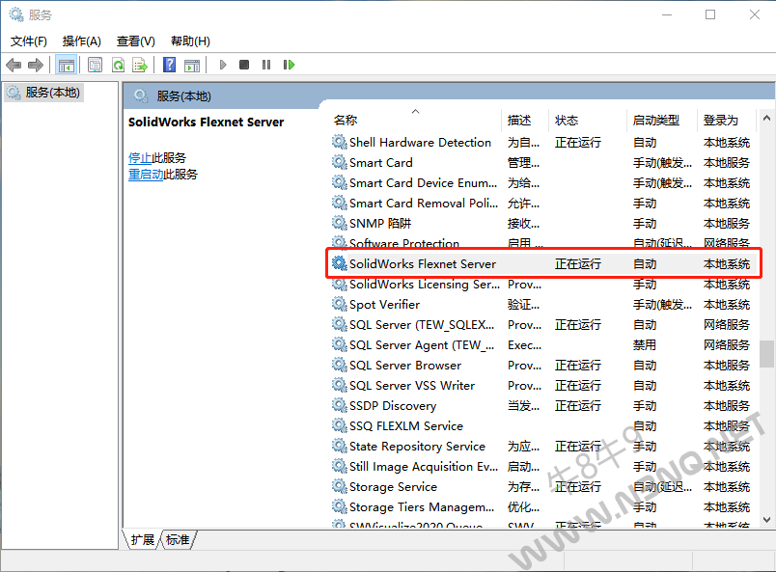Viewport: 776px width, 572px height.
Task: Click the Restart service icon
Action: [289, 65]
